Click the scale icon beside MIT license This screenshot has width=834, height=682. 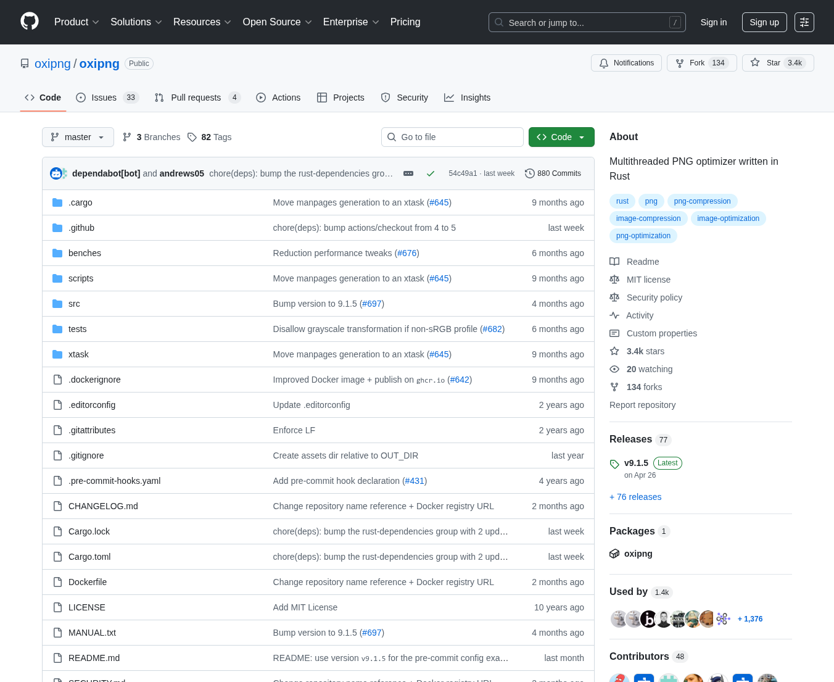coord(614,280)
